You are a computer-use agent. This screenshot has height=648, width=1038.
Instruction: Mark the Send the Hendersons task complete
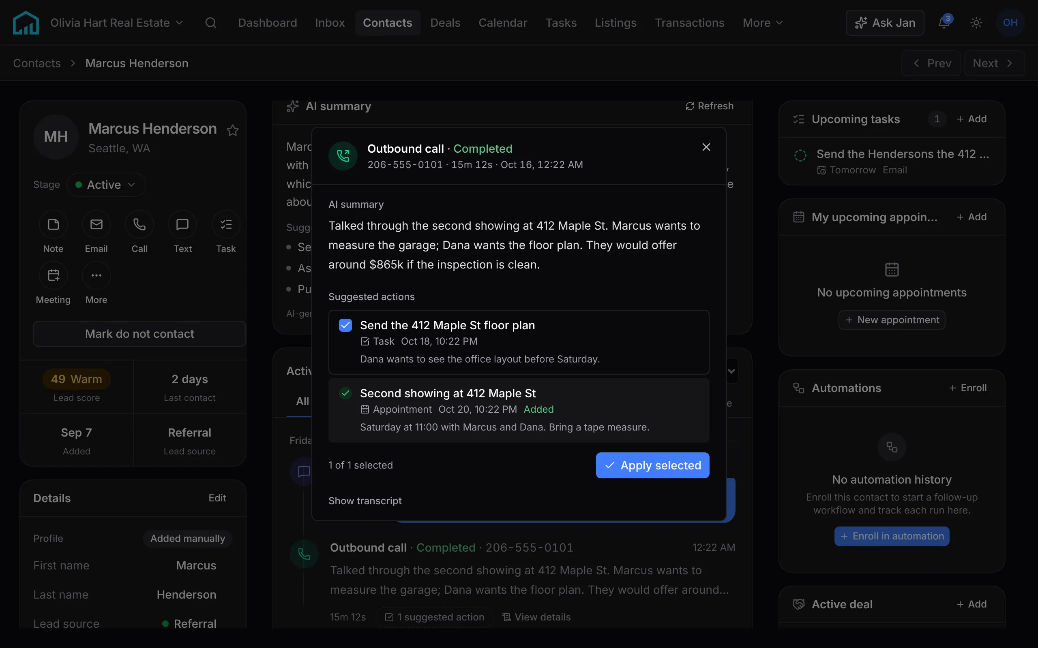(x=800, y=155)
